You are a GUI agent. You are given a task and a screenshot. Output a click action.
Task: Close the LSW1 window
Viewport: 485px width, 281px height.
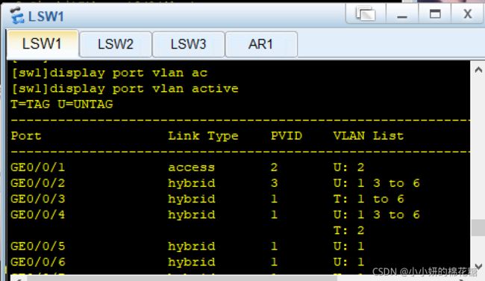pos(468,14)
